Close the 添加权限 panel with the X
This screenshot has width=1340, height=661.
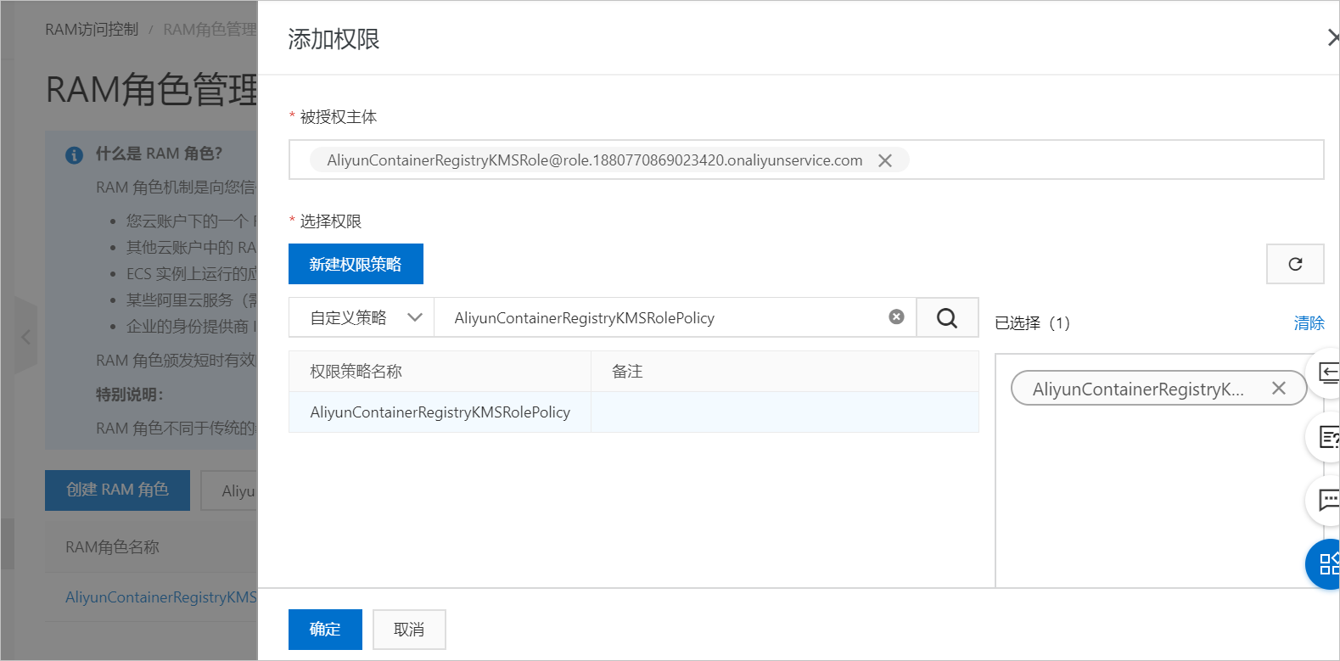pyautogui.click(x=1333, y=38)
